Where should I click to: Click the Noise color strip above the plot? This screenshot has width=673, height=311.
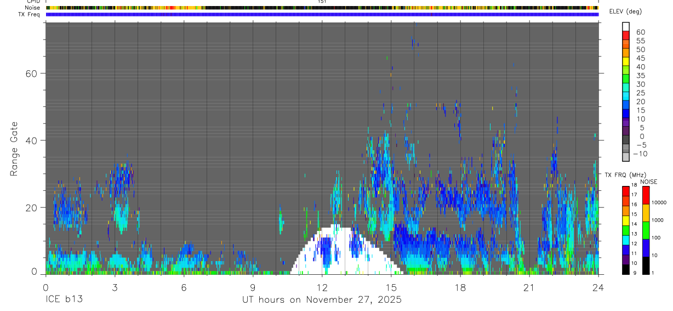click(x=322, y=8)
